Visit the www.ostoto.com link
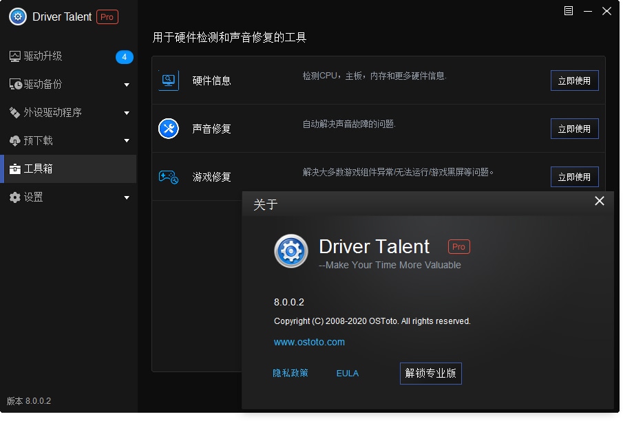Viewport: 623px width, 421px height. (x=309, y=343)
